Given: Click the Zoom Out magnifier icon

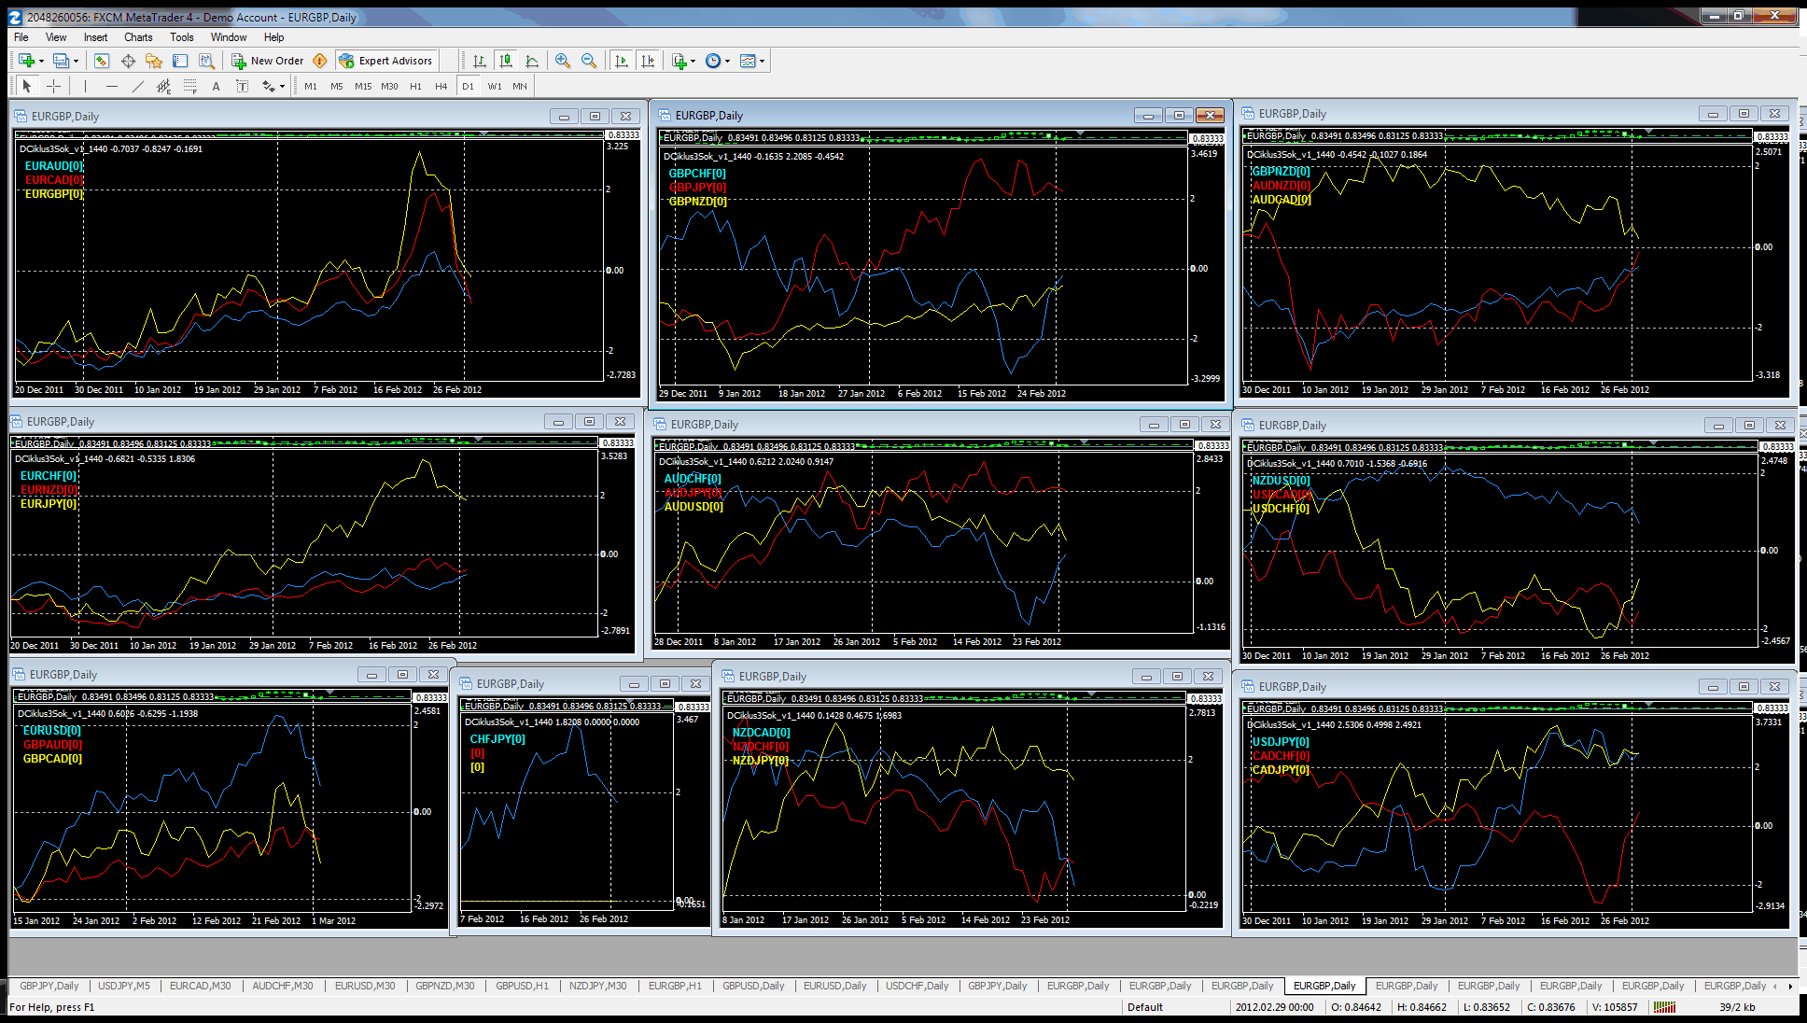Looking at the screenshot, I should (x=589, y=61).
